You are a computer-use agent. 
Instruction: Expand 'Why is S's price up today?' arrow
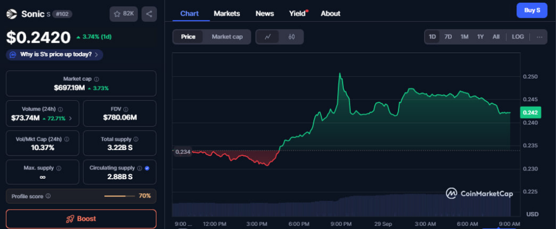click(x=97, y=55)
